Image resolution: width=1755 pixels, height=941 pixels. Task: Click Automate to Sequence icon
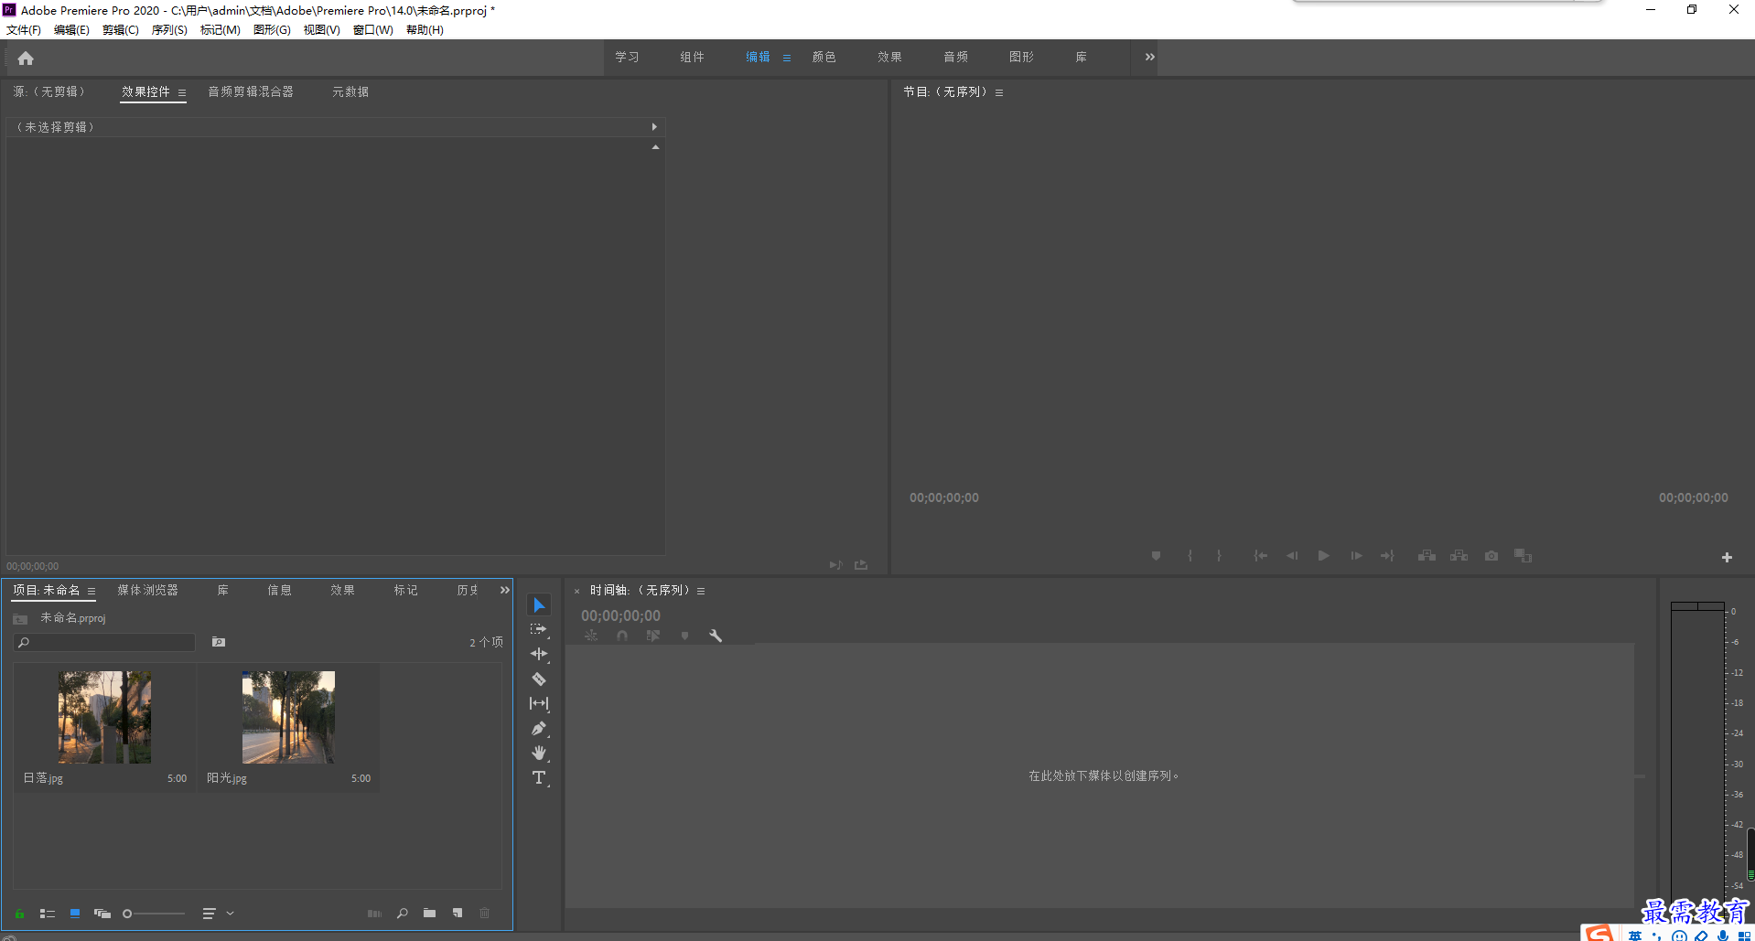tap(374, 913)
